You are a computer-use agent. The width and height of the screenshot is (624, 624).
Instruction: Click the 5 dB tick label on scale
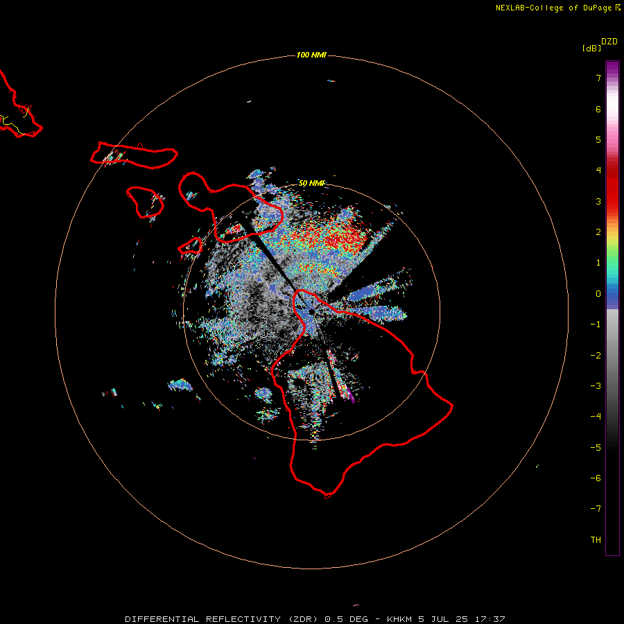click(598, 139)
